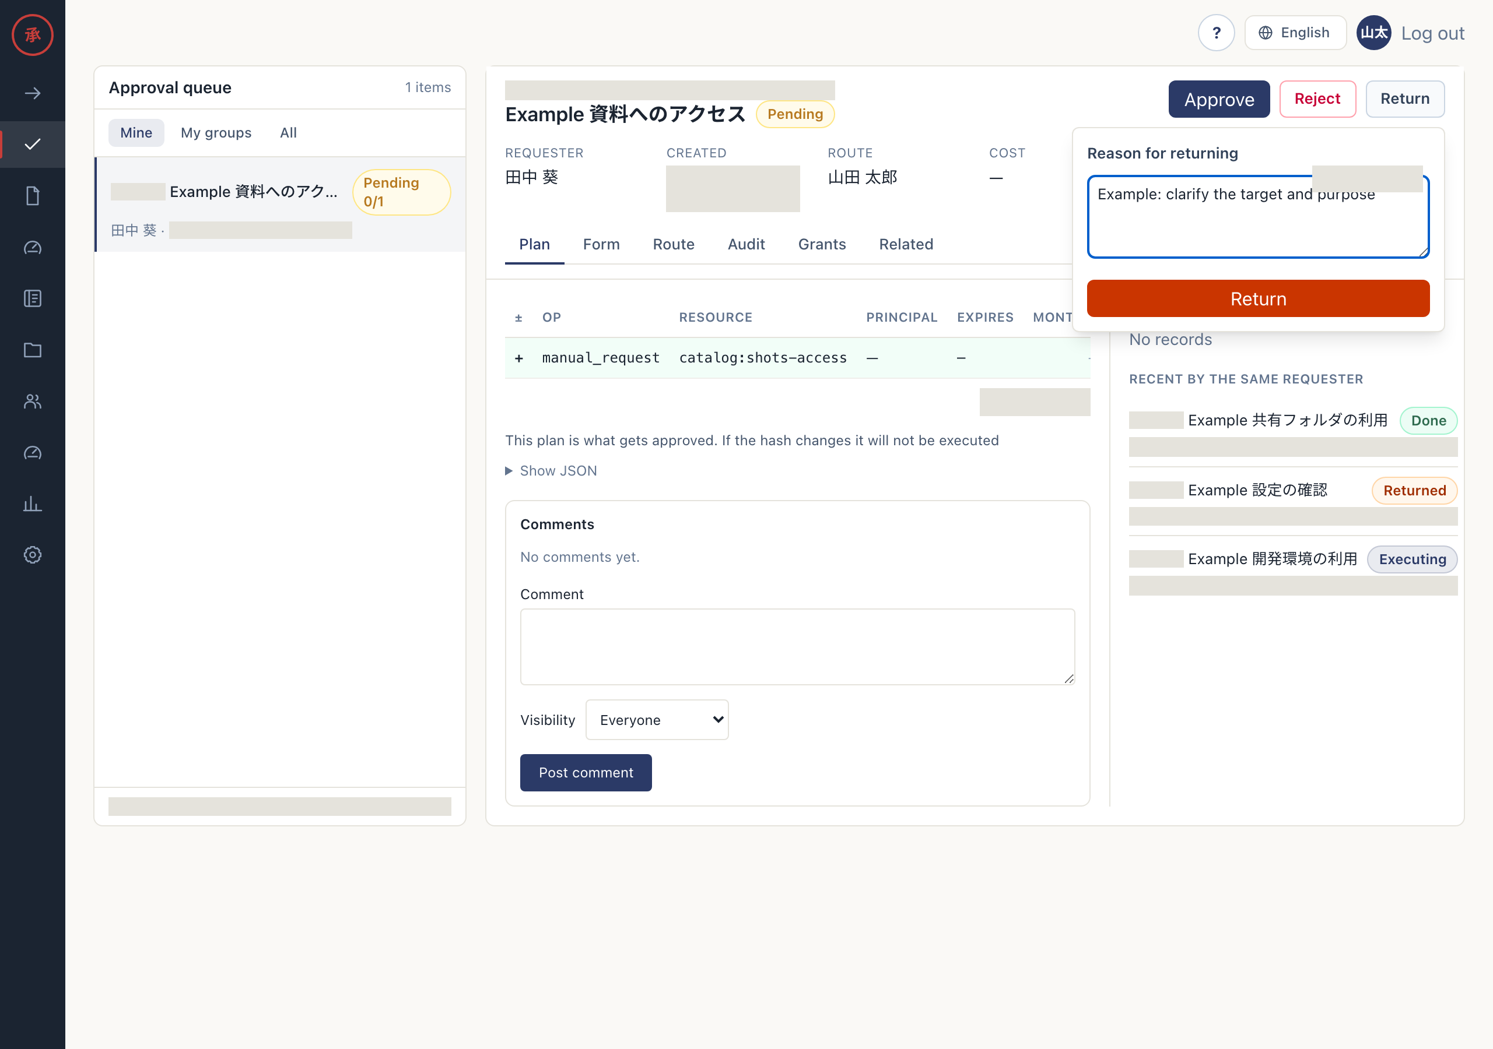This screenshot has height=1049, width=1493.
Task: Open the arrow item in sidebar
Action: tap(33, 94)
